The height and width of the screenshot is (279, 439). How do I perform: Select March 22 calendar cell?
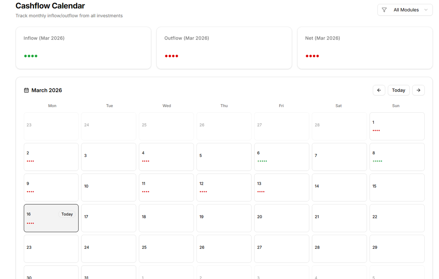397,218
